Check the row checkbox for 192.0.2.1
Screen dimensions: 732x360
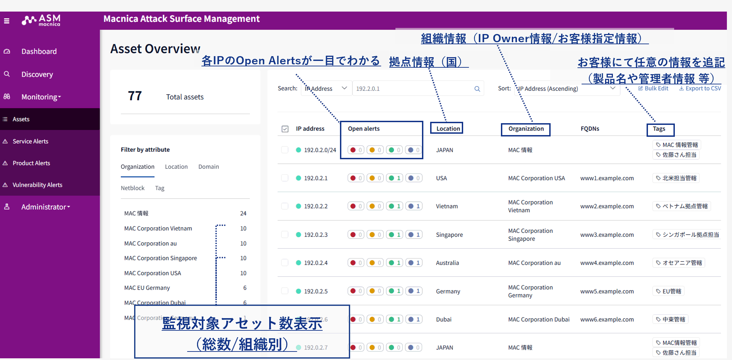tap(285, 178)
